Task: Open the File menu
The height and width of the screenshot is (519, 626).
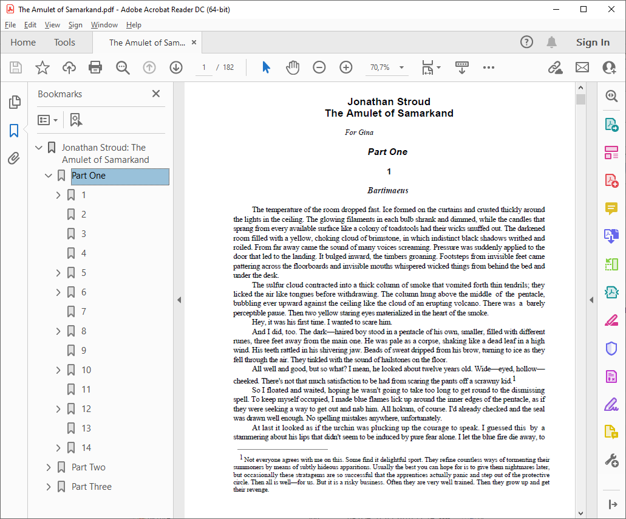Action: (x=10, y=25)
